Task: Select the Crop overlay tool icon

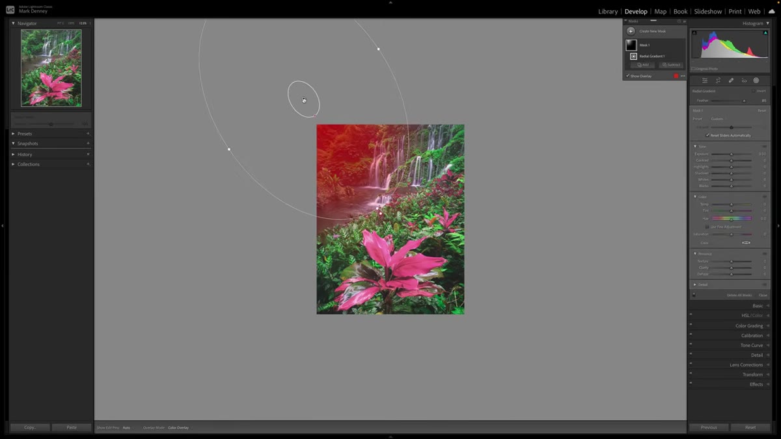Action: (x=718, y=81)
